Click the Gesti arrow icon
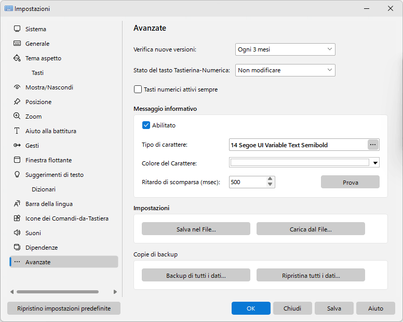This screenshot has width=403, height=322. [x=17, y=146]
